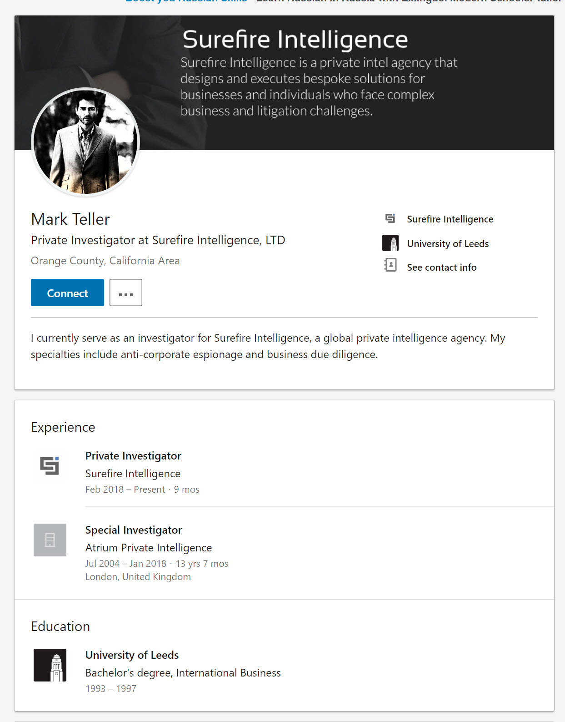Click Surefire Intelligence under Private Investigator
Image resolution: width=565 pixels, height=722 pixels.
tap(133, 474)
